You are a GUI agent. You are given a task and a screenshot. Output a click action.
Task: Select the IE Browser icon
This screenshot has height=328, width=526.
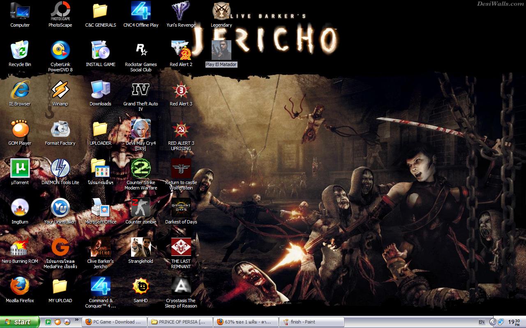pyautogui.click(x=20, y=90)
